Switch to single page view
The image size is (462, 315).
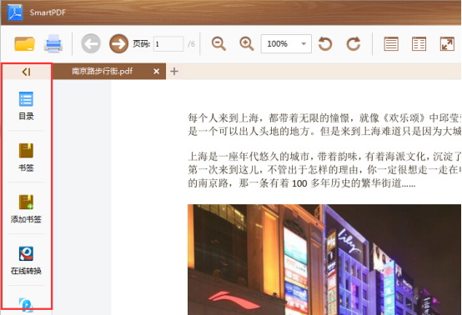point(391,44)
